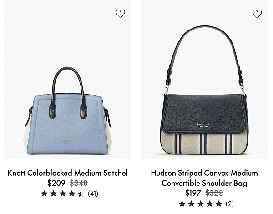Open Knott Colorblocked Medium Satchel title link
This screenshot has height=214, width=273.
coord(67,173)
